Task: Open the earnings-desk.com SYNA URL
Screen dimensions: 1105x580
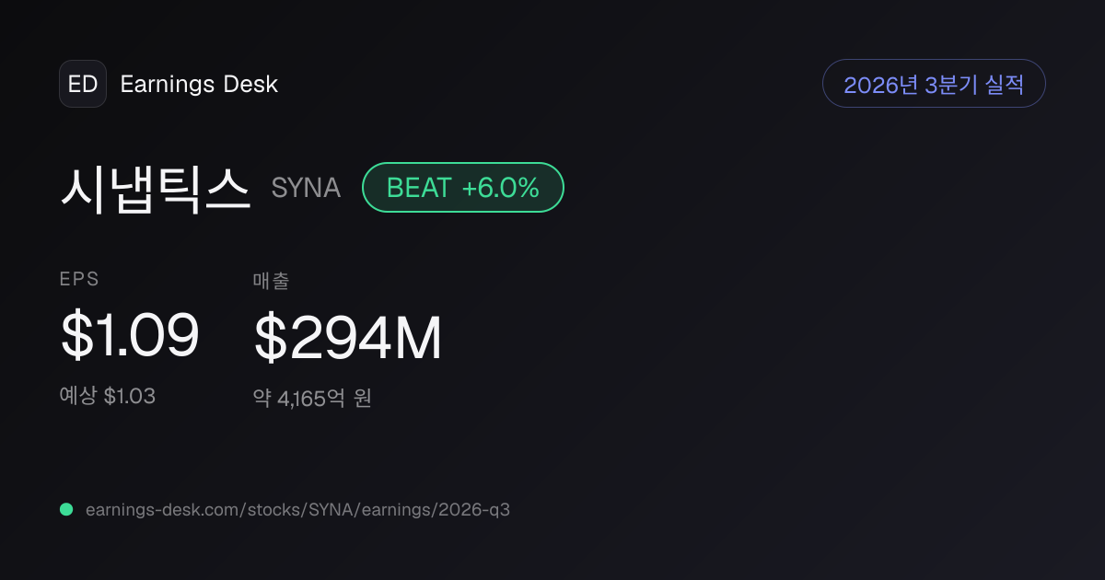Action: (x=297, y=509)
